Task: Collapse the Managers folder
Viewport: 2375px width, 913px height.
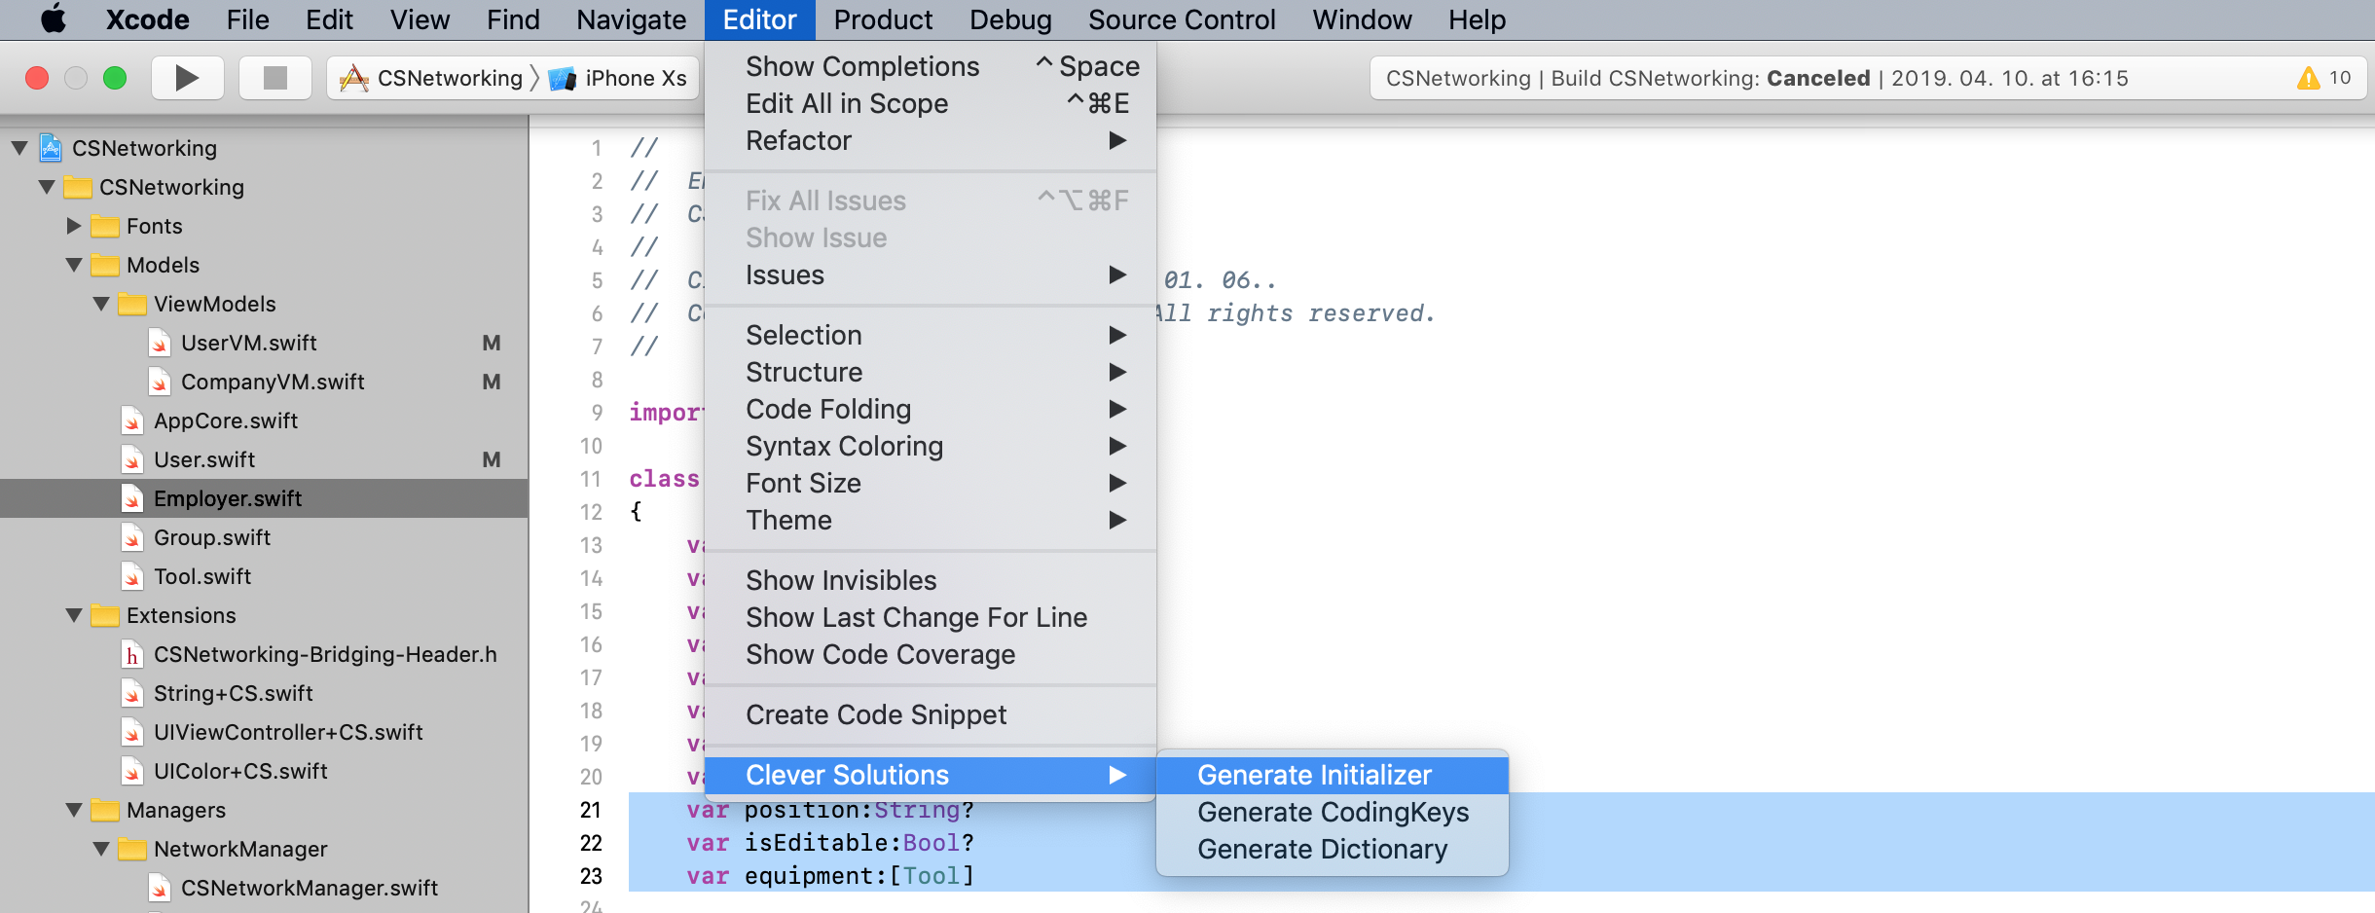Action: [x=74, y=810]
